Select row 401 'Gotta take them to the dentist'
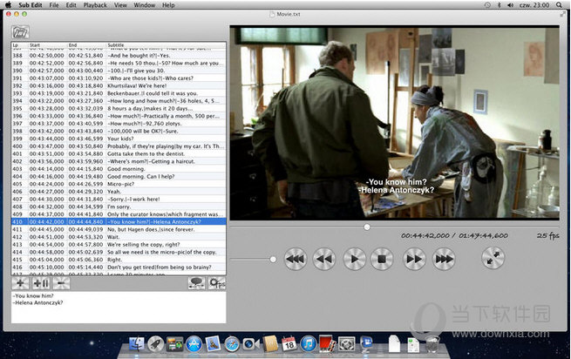Screen dimensions: 571x359 pos(119,153)
